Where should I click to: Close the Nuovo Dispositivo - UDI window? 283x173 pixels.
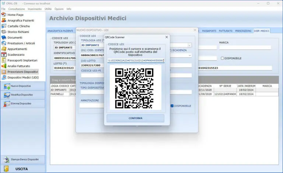click(195, 30)
